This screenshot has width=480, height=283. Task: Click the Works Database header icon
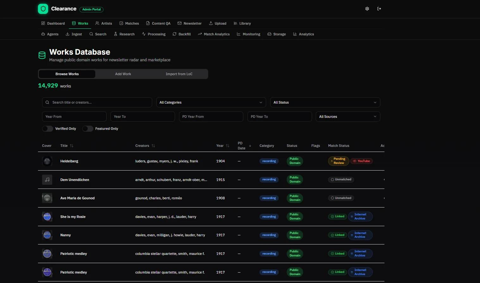[x=42, y=55]
